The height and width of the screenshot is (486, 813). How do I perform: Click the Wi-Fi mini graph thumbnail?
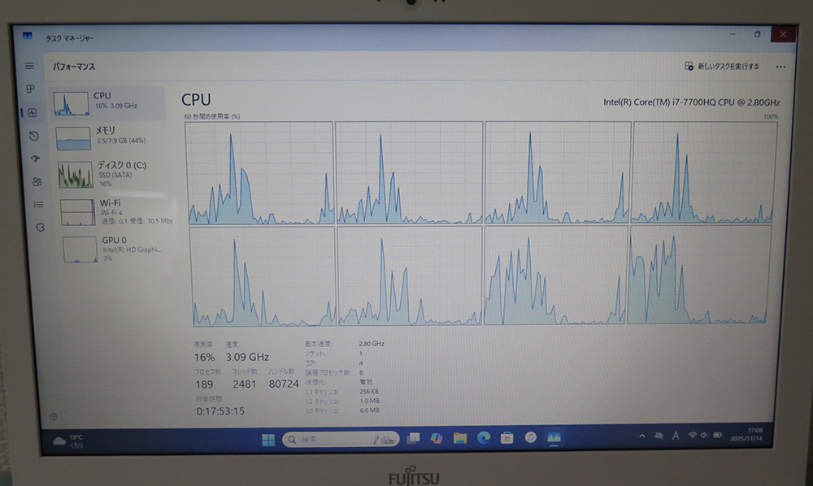(78, 212)
